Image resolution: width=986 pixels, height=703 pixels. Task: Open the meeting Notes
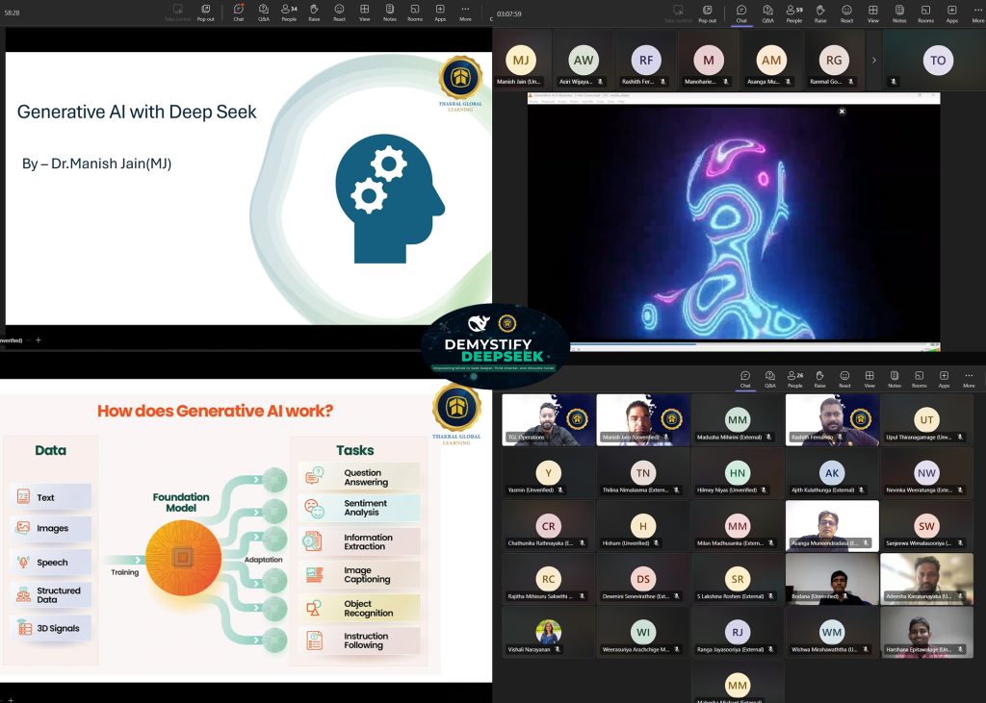(898, 16)
